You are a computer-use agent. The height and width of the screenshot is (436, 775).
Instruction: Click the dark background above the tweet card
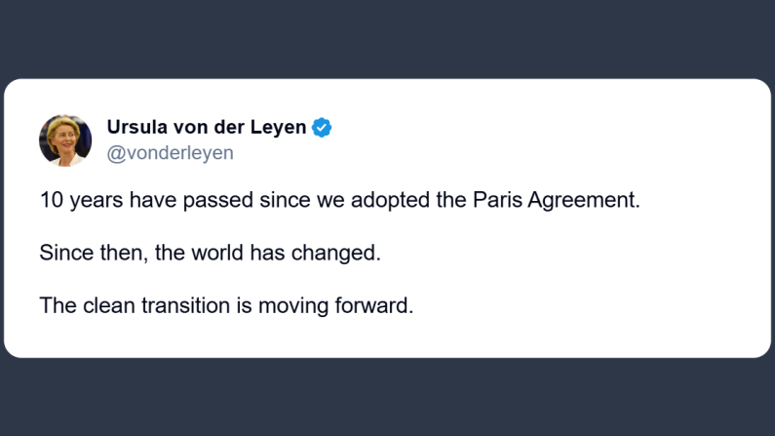[x=390, y=39]
